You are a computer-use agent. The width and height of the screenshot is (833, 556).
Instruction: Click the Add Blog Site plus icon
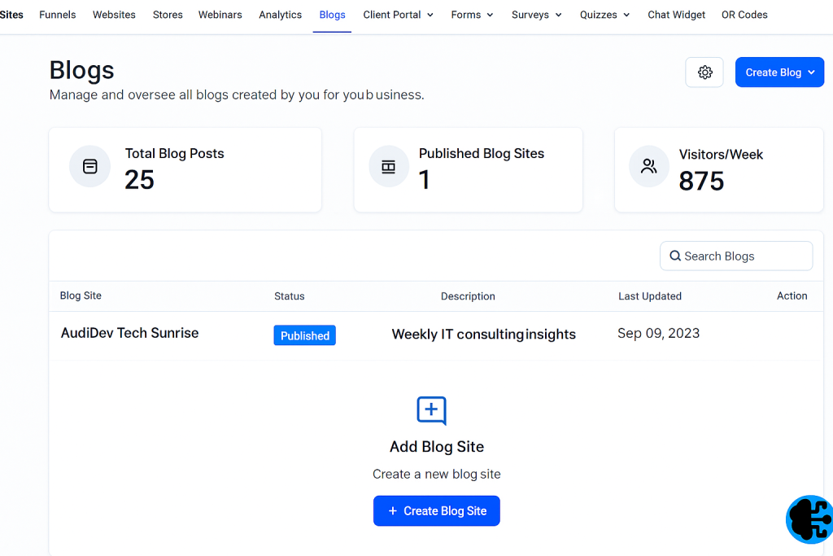(x=431, y=410)
